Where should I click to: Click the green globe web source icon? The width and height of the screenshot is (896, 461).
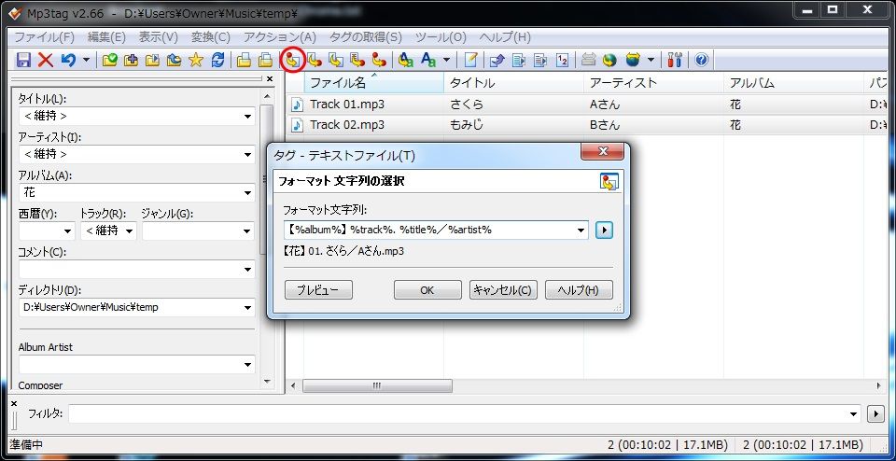(610, 60)
